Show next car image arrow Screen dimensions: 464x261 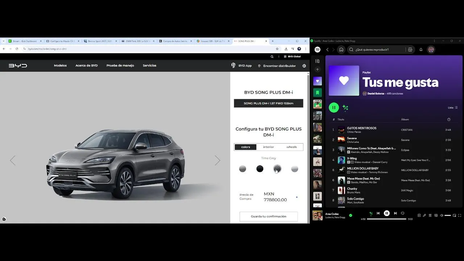(x=217, y=160)
